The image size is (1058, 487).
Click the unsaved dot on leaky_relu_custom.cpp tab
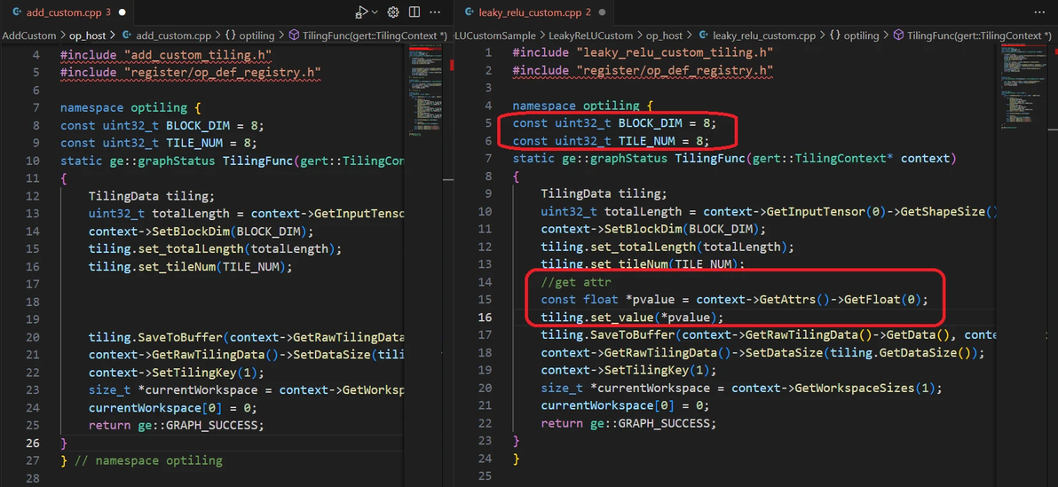[x=601, y=12]
